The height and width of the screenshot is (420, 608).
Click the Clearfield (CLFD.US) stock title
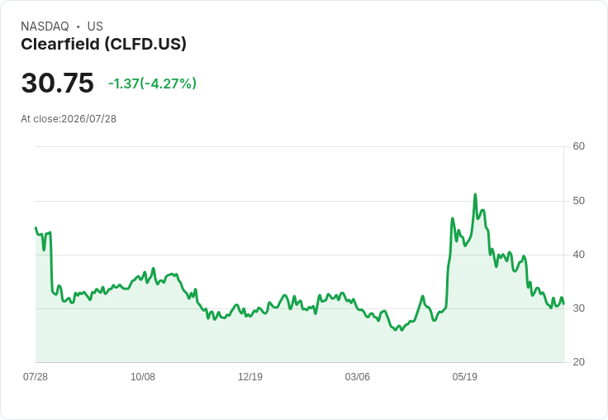coord(103,45)
